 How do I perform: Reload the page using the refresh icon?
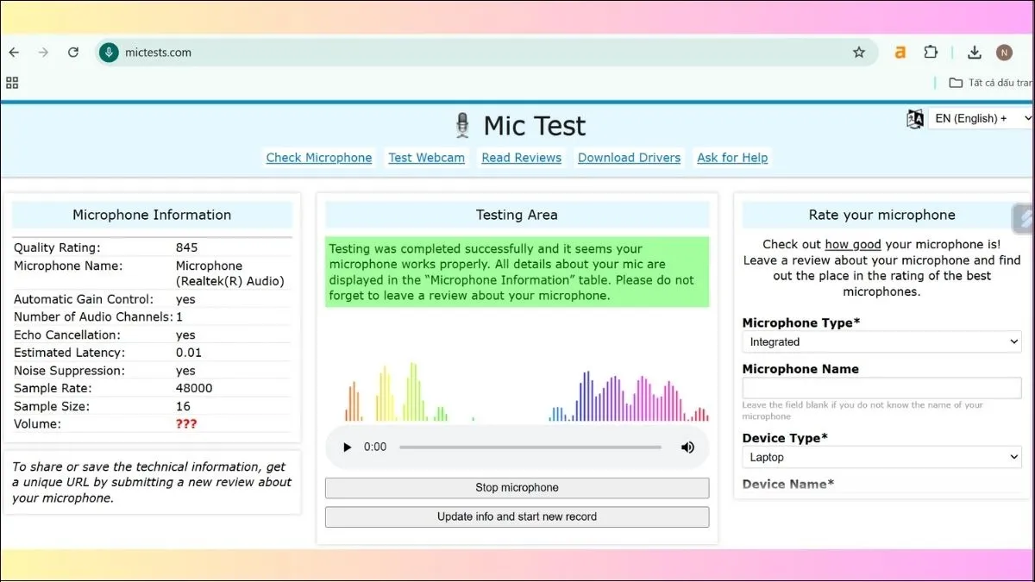[73, 53]
